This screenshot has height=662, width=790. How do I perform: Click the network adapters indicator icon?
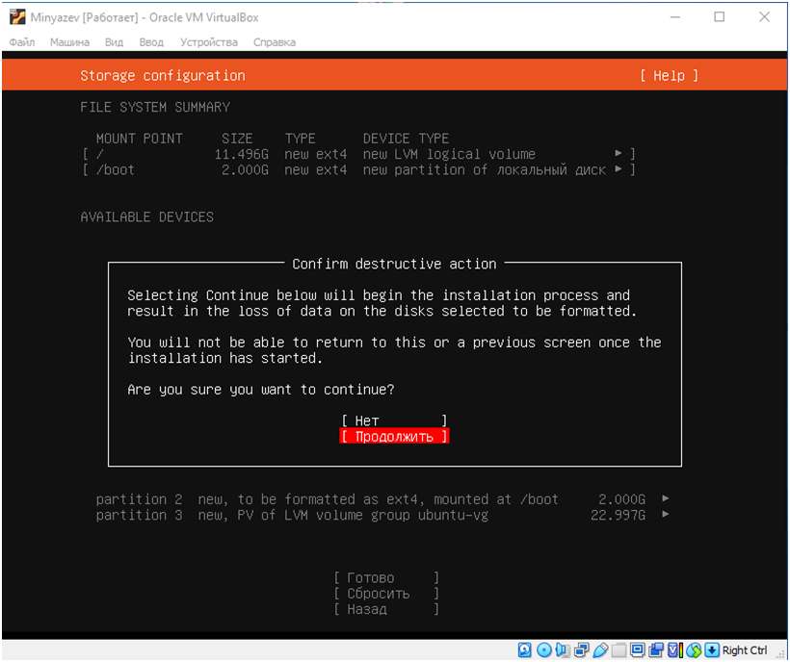click(581, 649)
